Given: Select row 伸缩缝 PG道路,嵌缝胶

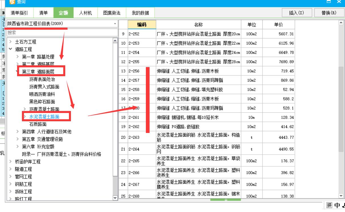Looking at the screenshot, I should coord(198,127).
